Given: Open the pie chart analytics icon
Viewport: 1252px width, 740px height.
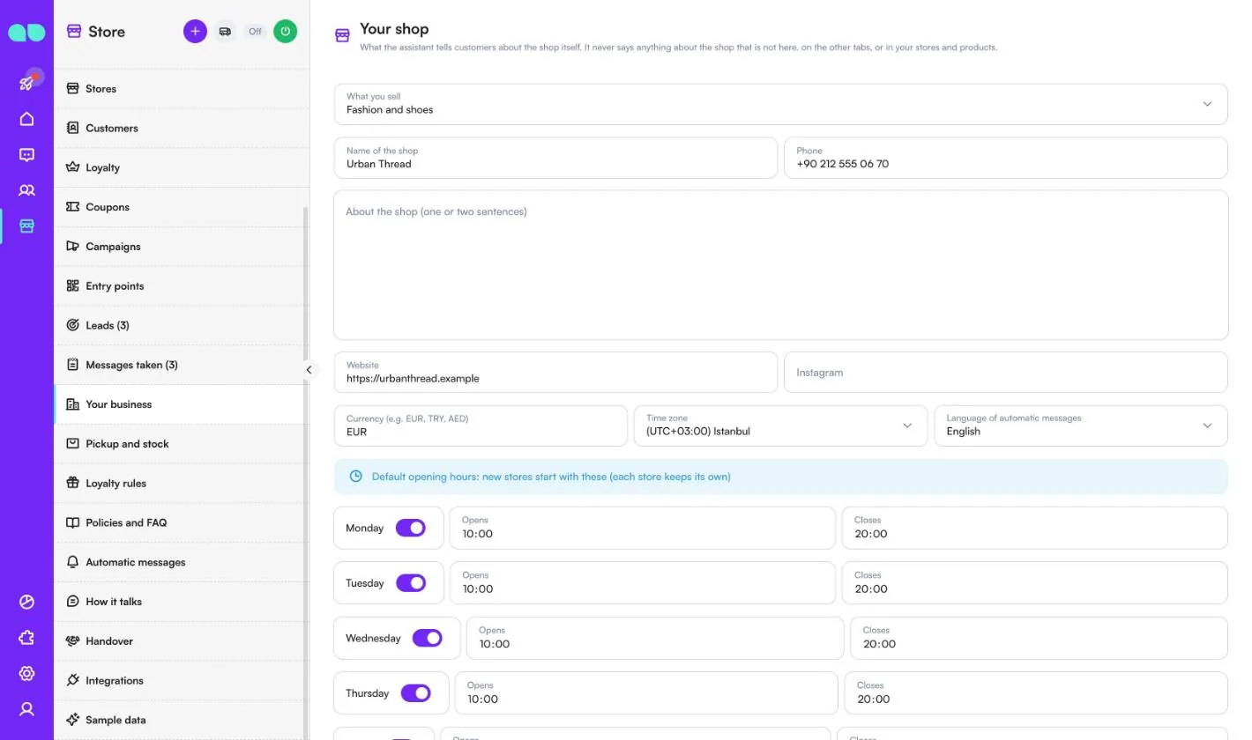Looking at the screenshot, I should tap(26, 603).
